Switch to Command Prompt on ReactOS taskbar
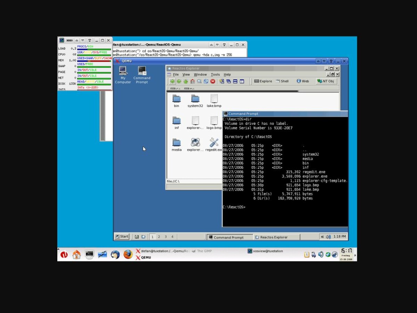 click(x=230, y=237)
